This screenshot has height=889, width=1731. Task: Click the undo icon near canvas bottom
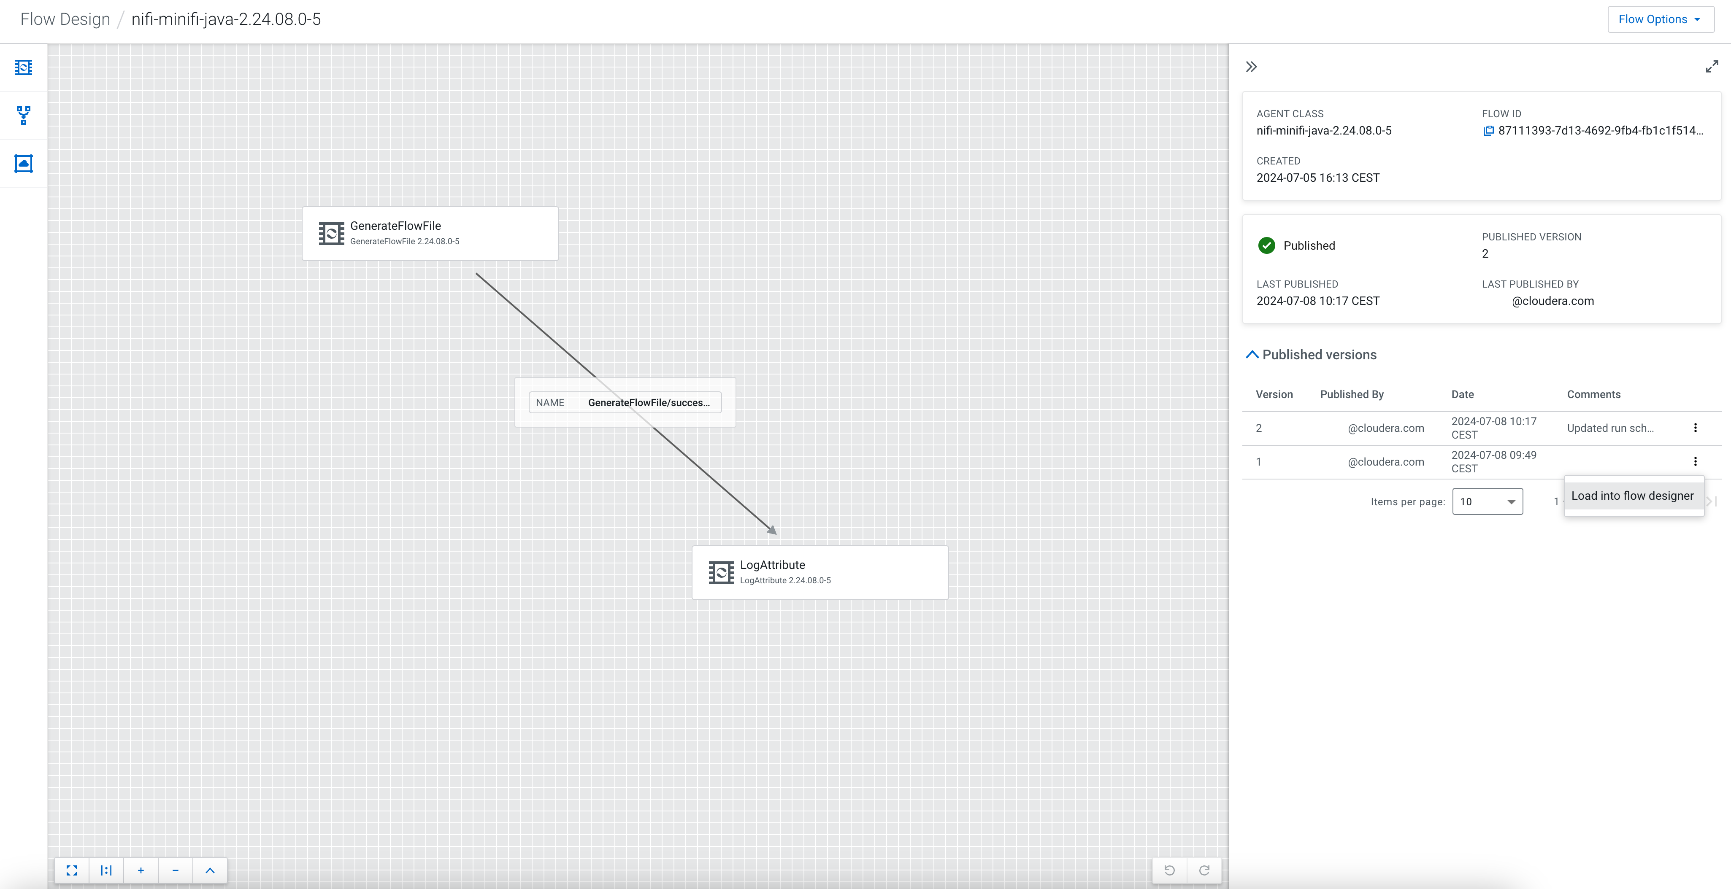click(1170, 870)
